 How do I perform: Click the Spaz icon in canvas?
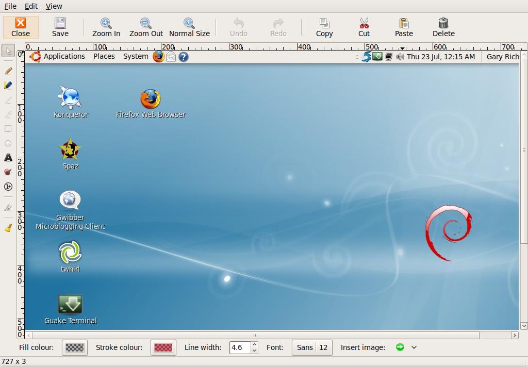pyautogui.click(x=70, y=148)
